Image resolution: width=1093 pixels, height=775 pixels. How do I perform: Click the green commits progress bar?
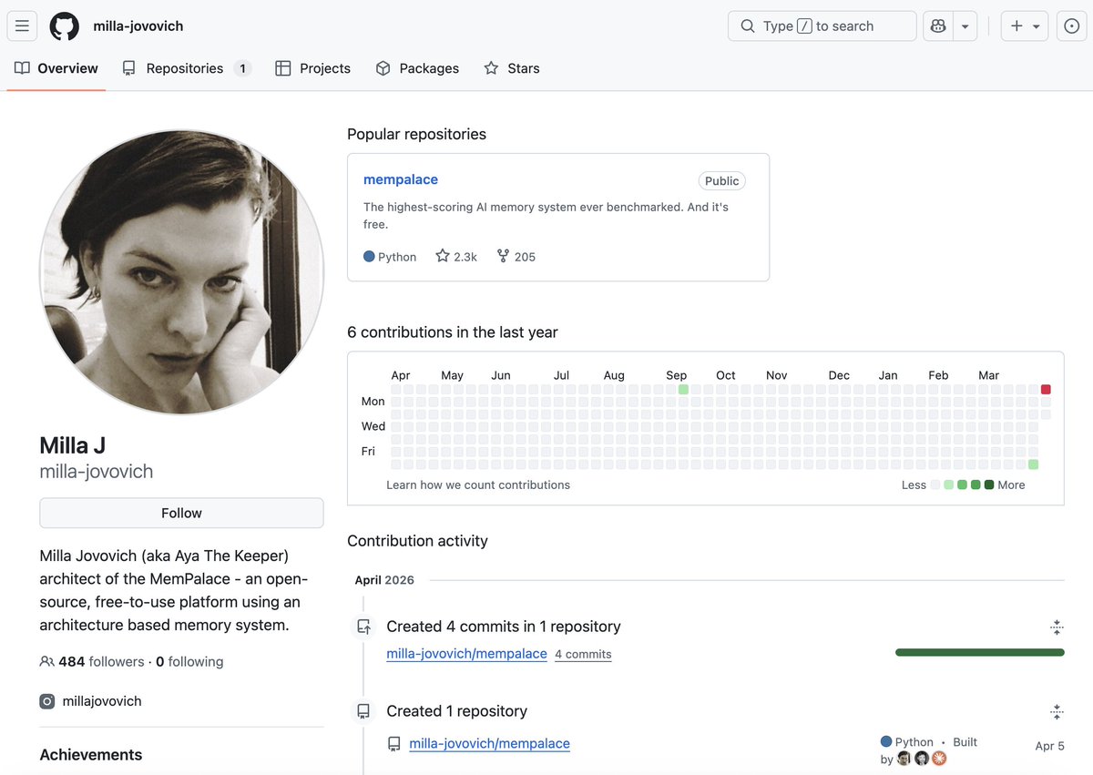tap(980, 652)
